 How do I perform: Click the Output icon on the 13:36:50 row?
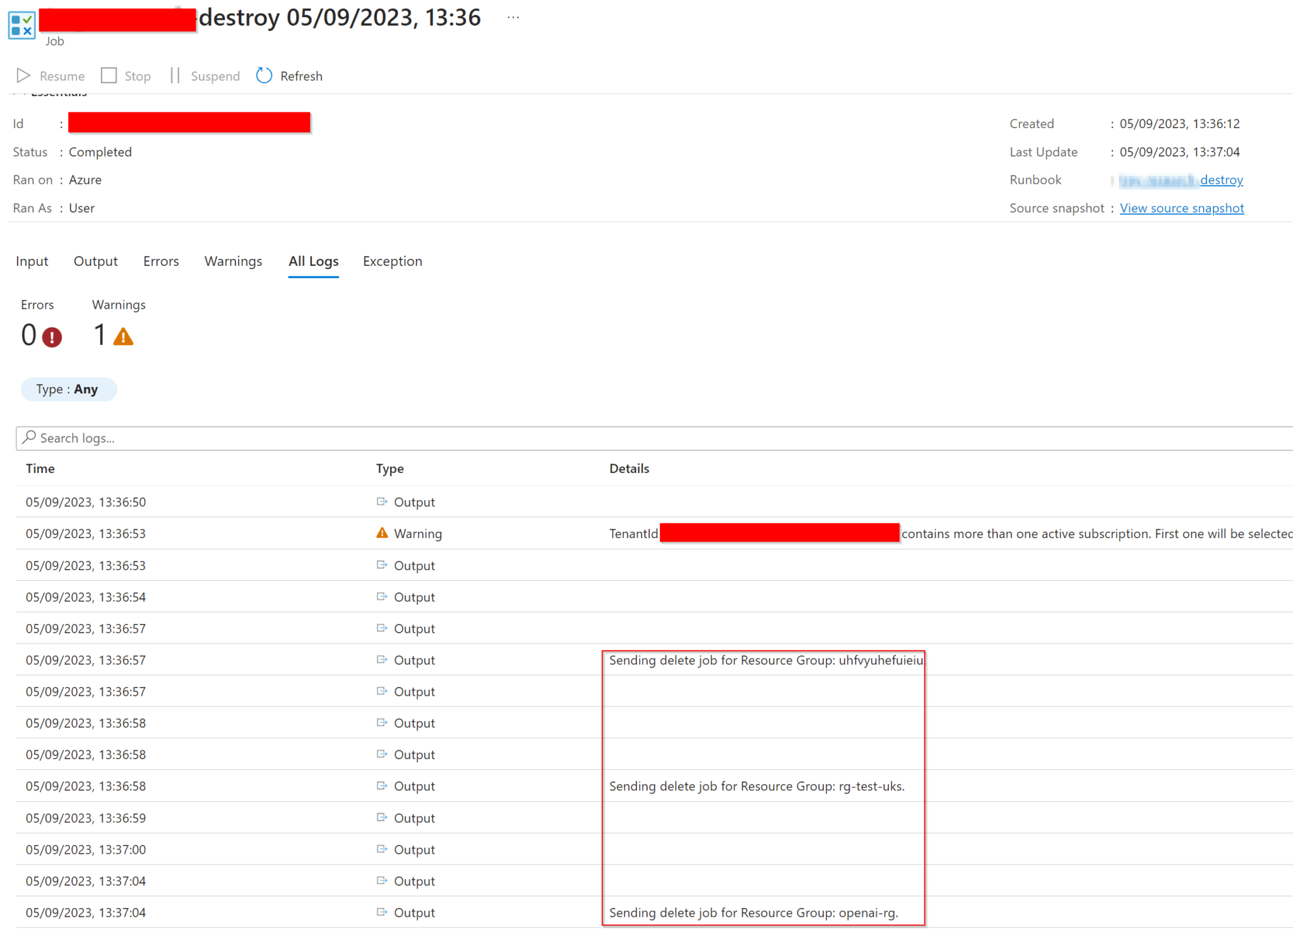382,501
